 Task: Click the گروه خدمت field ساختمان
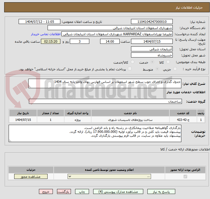coord(105,101)
